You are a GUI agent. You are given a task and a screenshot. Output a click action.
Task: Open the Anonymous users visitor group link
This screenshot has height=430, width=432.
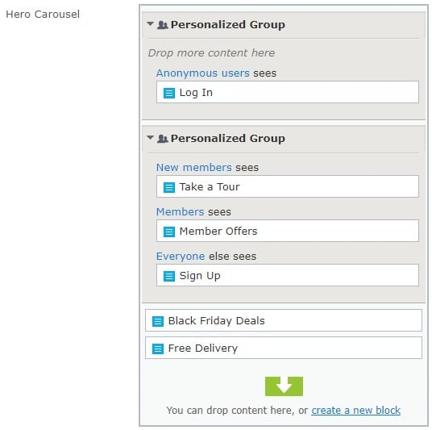[203, 73]
